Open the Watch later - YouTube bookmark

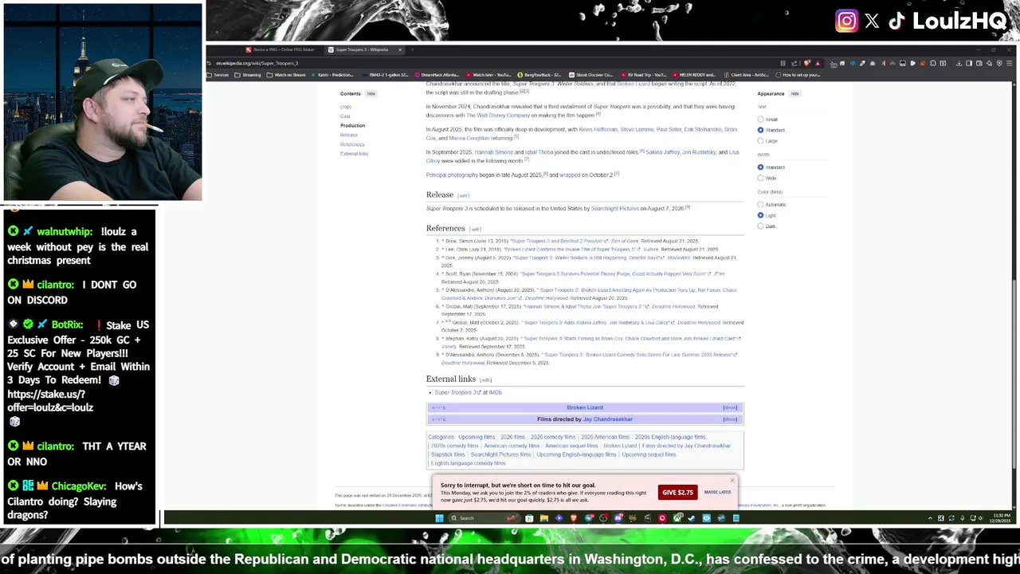pyautogui.click(x=488, y=75)
